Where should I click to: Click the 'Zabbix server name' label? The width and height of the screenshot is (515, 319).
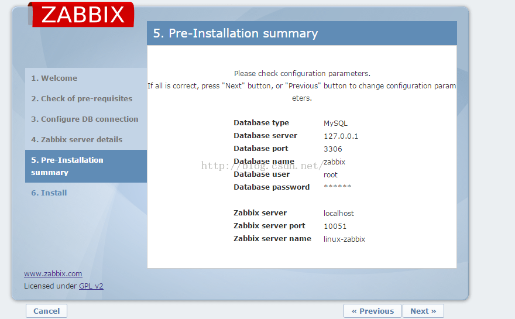272,238
